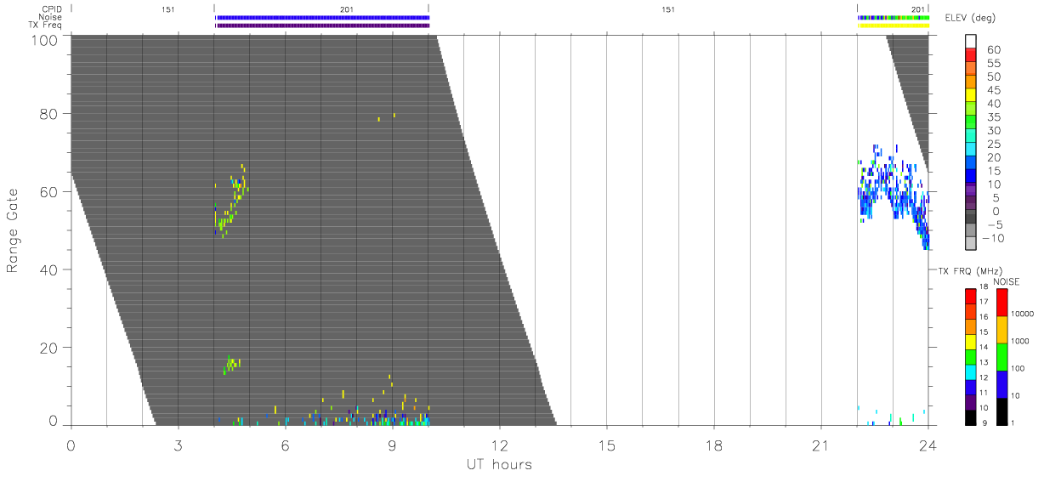Click the isolated yellow points near range gate 80
Screen dimensions: 1044x482
pyautogui.click(x=387, y=116)
